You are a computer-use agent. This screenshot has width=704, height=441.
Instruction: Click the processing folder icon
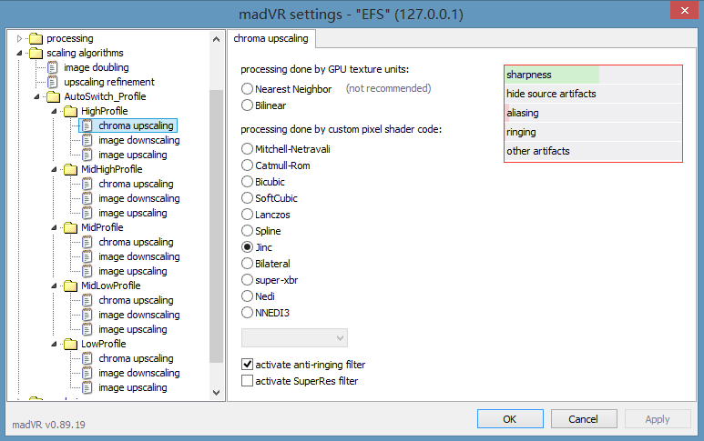coord(36,38)
